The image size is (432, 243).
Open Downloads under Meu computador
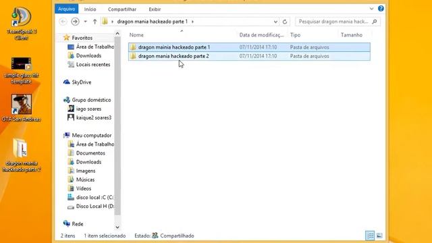[x=88, y=162]
